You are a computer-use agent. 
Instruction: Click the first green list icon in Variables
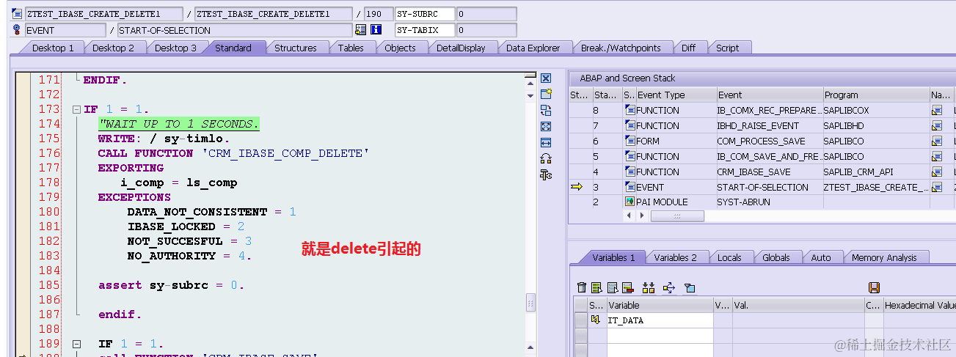tap(596, 288)
